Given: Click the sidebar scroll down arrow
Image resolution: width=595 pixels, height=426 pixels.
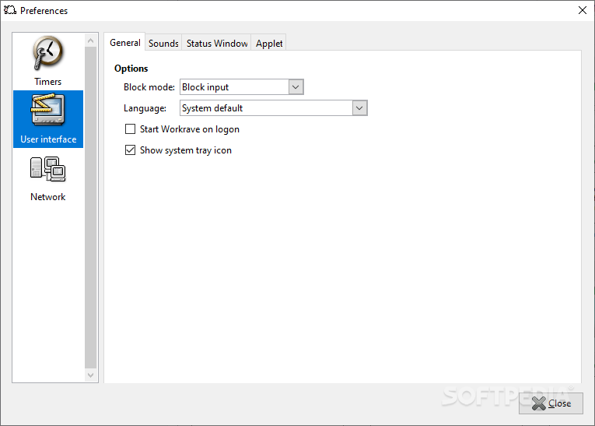Looking at the screenshot, I should (x=91, y=375).
